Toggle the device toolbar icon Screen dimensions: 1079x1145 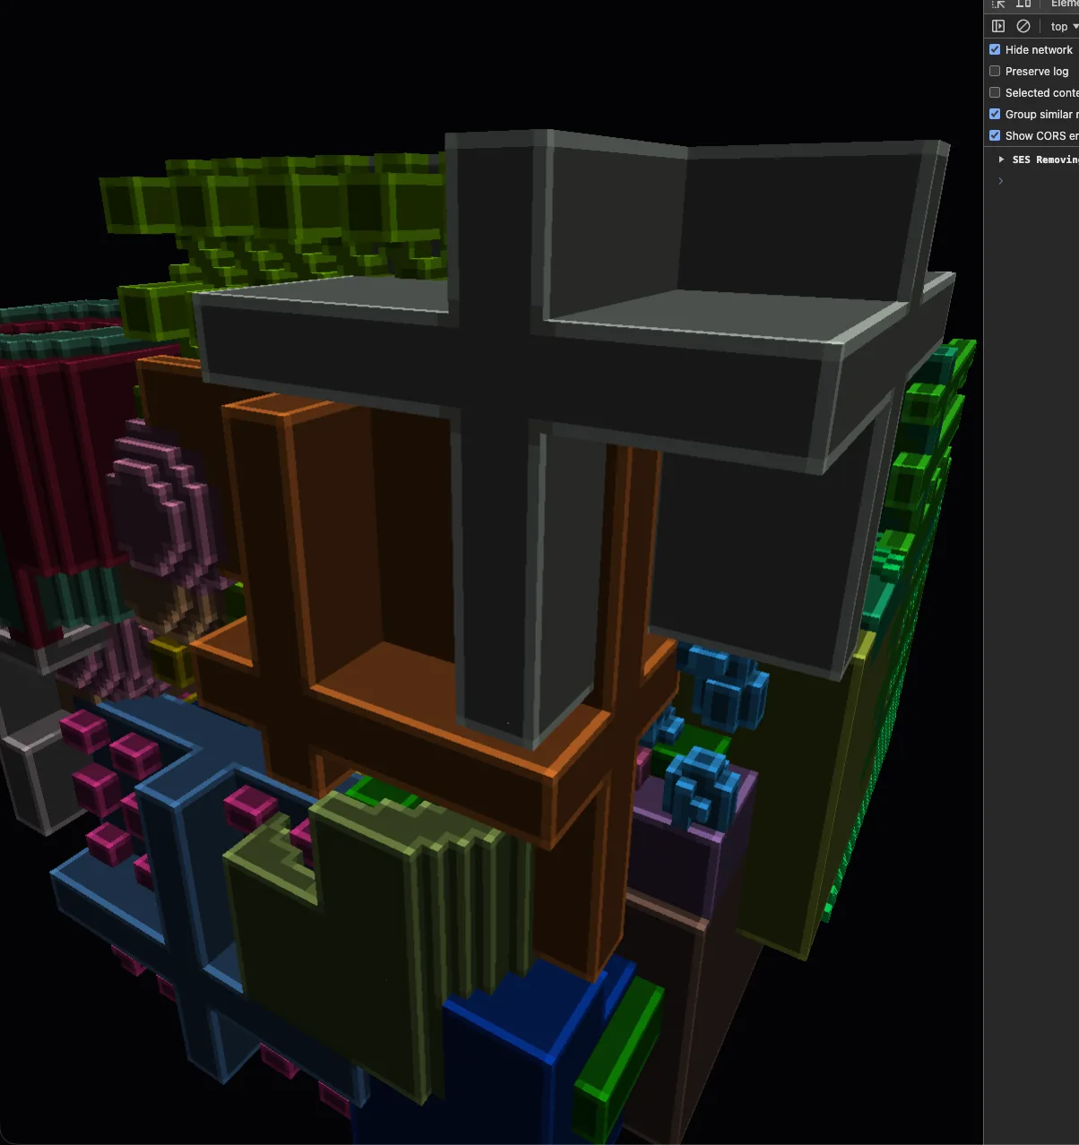click(1023, 4)
